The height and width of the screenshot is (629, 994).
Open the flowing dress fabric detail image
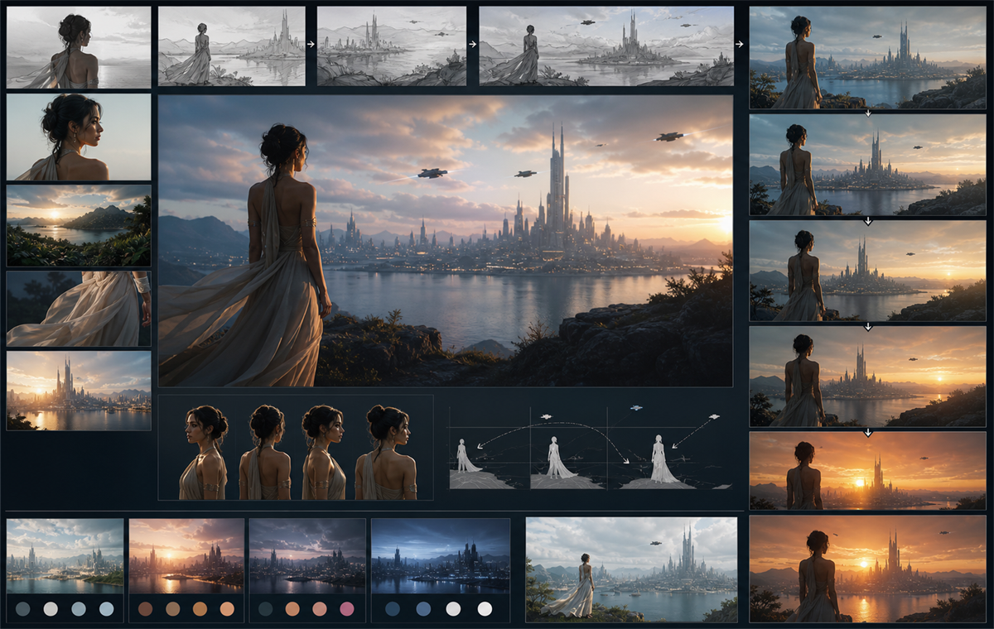point(79,309)
